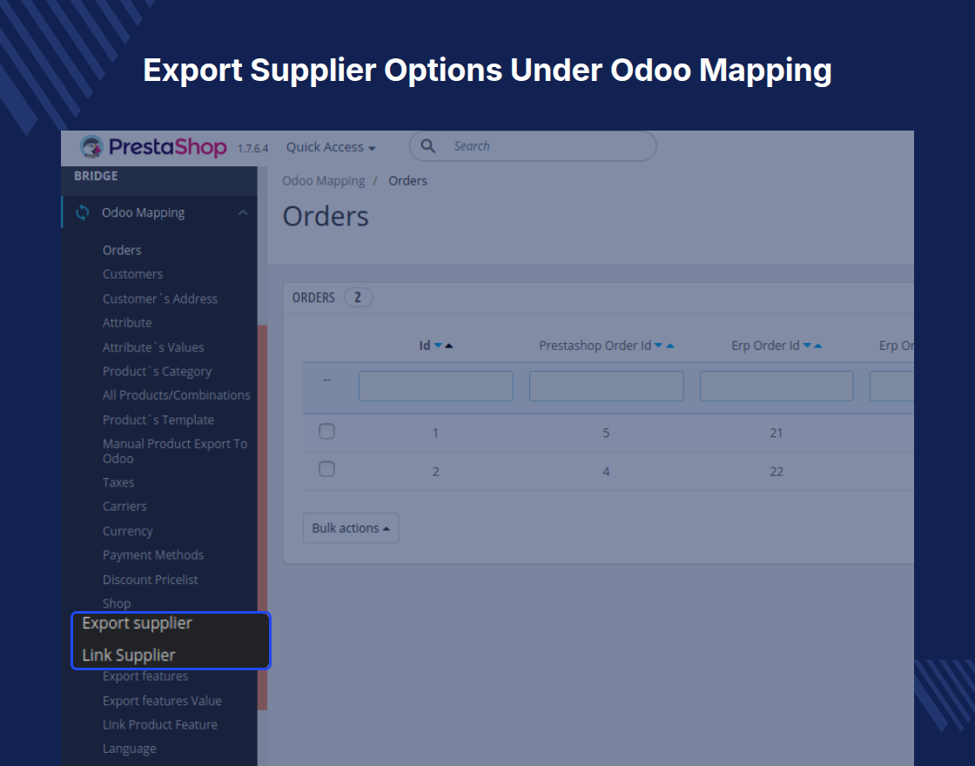Click the Odoo Mapping breadcrumb link
Image resolution: width=975 pixels, height=766 pixels.
323,181
